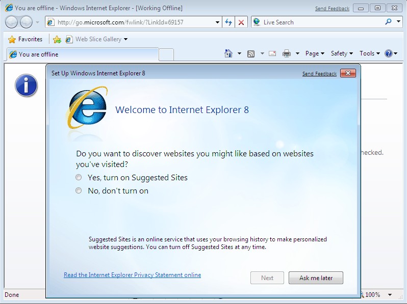Close the Set Up Internet Explorer 8 dialog

coord(348,73)
